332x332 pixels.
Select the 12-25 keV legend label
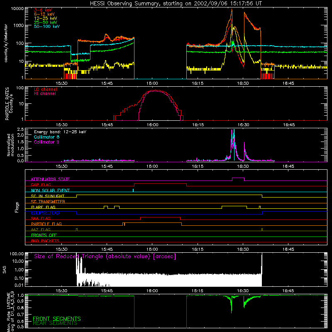(x=46, y=18)
